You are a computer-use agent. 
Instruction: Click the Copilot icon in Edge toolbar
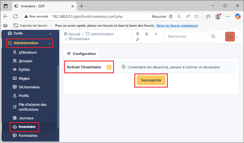[238, 16]
